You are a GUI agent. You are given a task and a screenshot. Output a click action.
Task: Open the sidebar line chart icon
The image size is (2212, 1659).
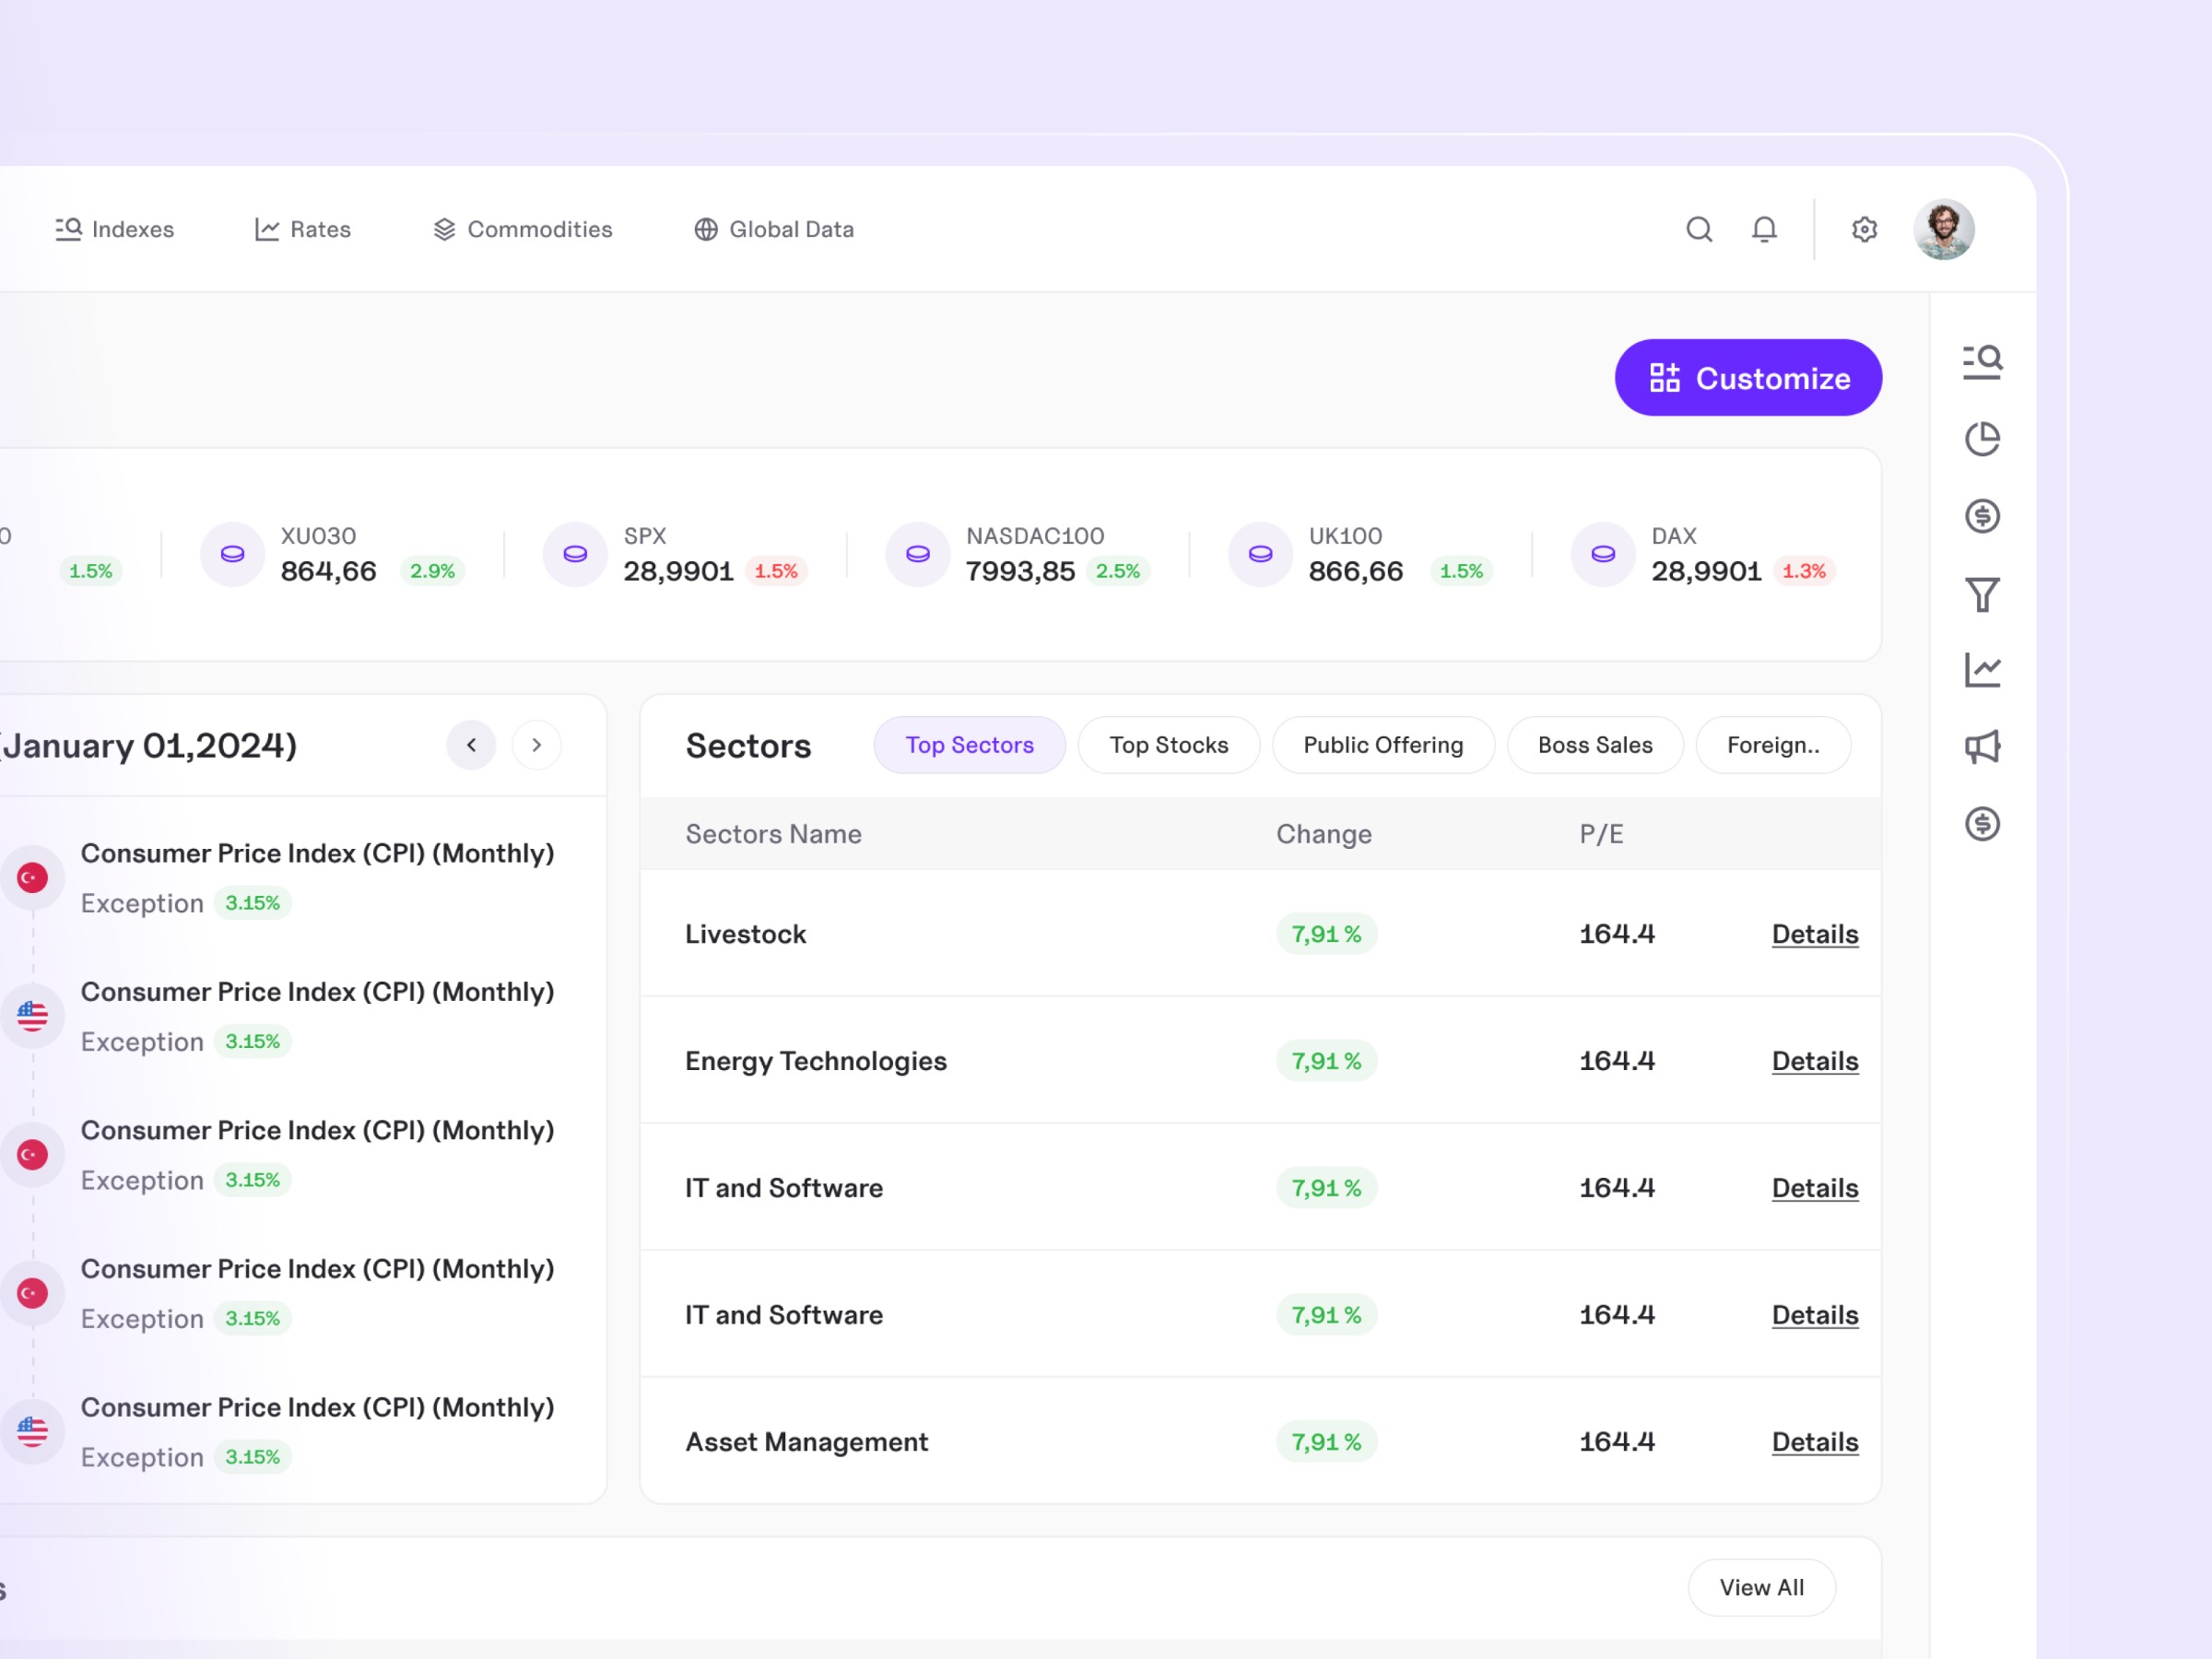pyautogui.click(x=1982, y=670)
